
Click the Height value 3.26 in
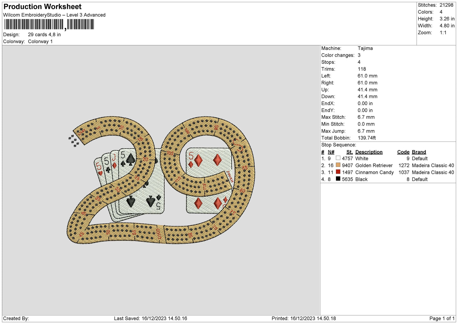click(447, 19)
